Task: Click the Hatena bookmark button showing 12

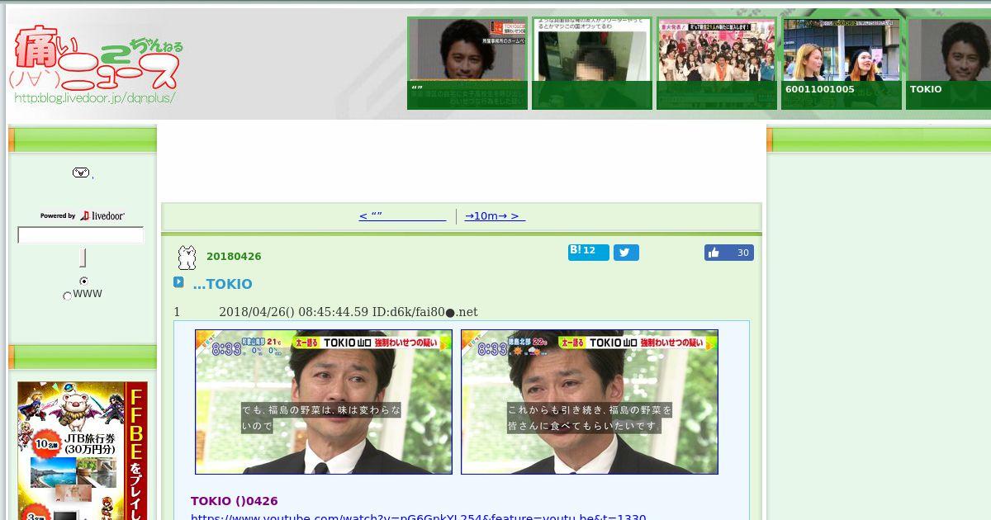Action: (588, 252)
